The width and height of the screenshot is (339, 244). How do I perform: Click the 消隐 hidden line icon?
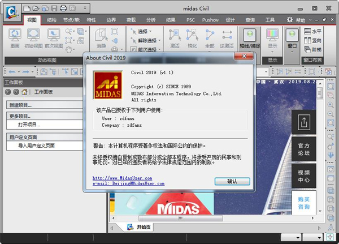(x=101, y=38)
